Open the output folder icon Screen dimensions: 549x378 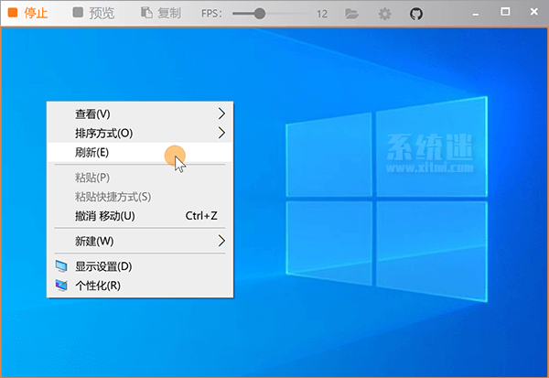pyautogui.click(x=352, y=14)
